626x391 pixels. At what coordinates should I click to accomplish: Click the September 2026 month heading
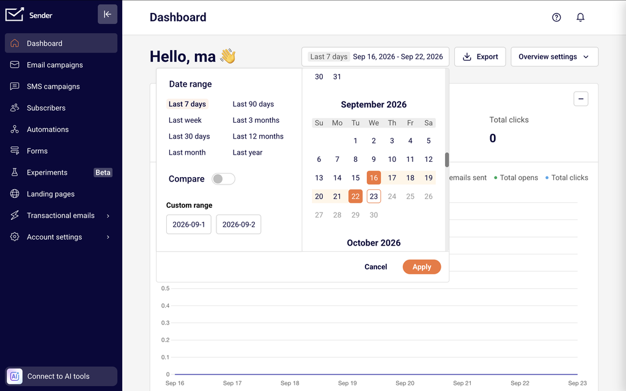(374, 104)
